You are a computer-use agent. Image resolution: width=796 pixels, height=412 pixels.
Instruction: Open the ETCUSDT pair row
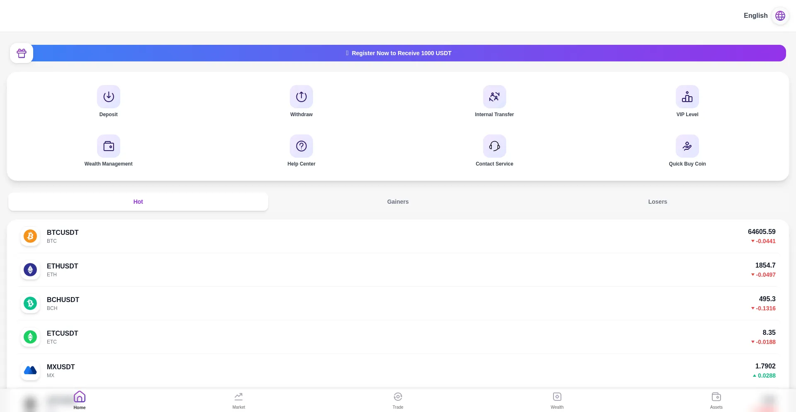[398, 337]
